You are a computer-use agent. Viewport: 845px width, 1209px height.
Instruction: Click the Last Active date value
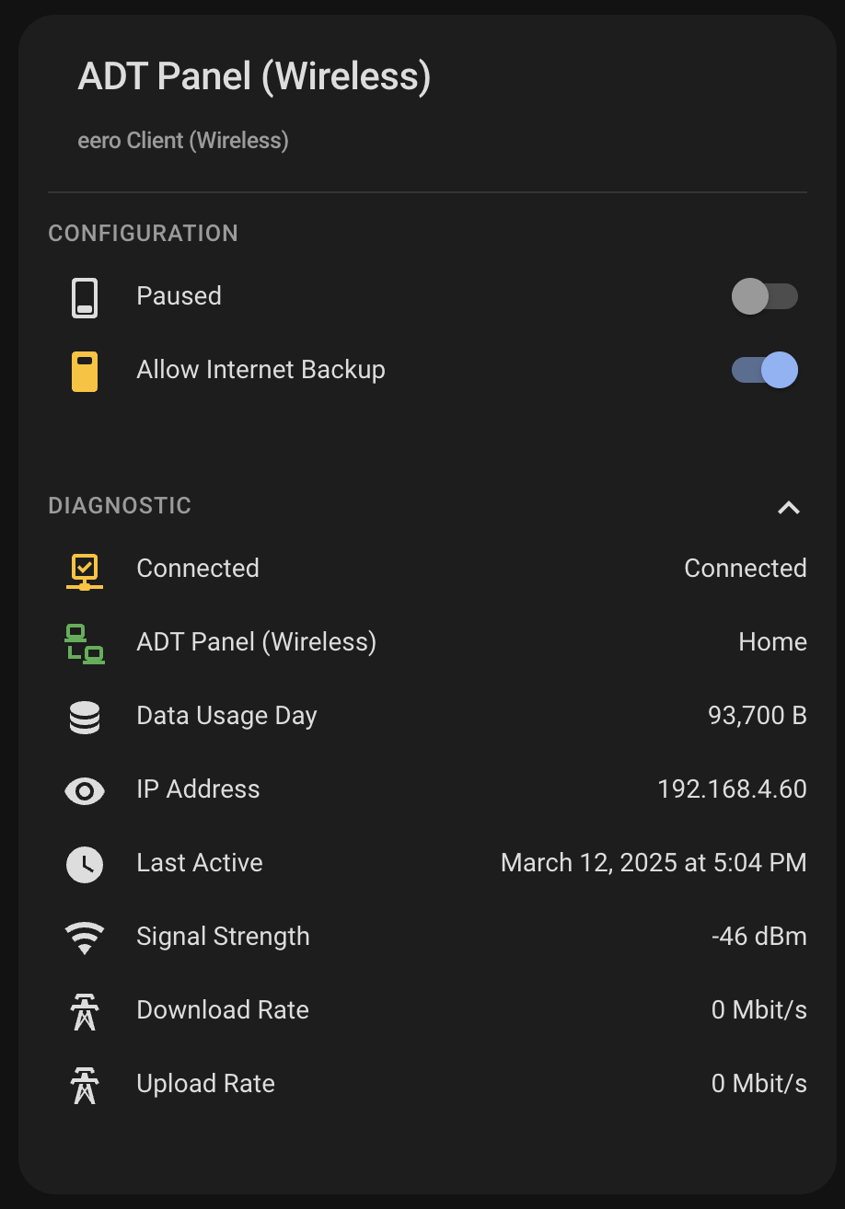coord(654,863)
